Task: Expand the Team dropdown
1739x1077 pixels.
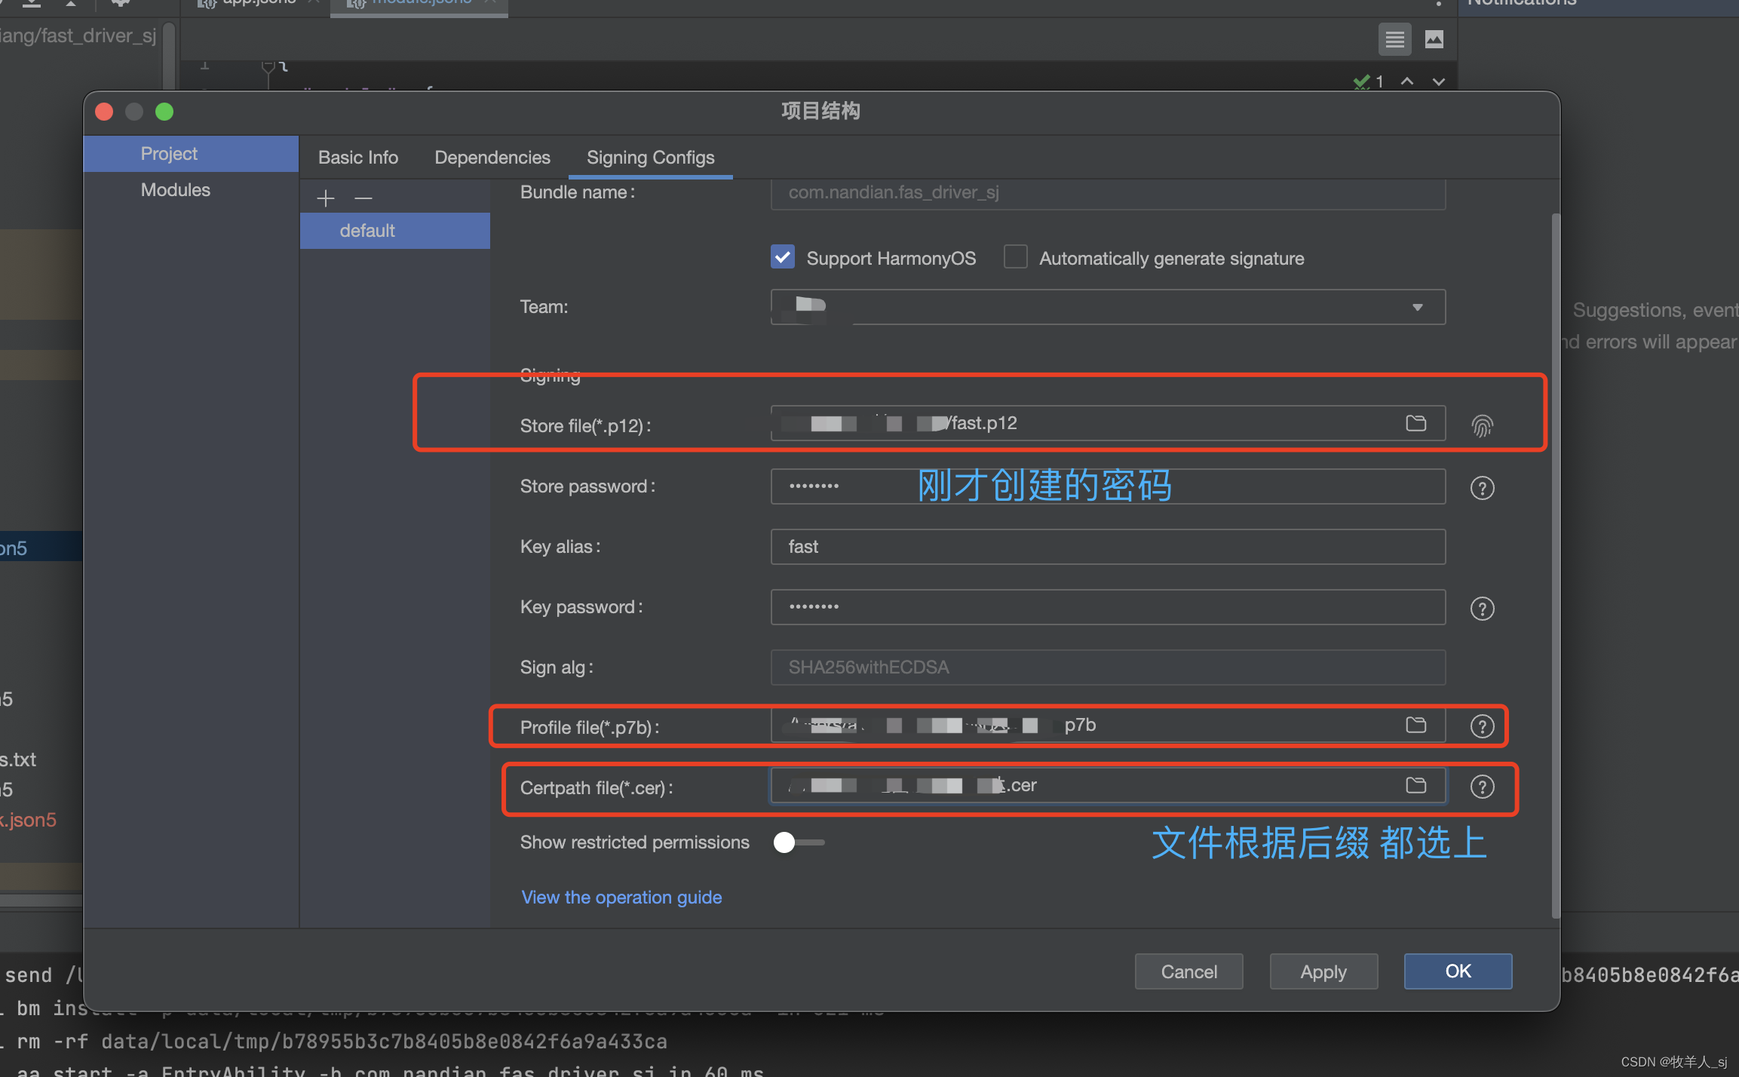Action: (x=1417, y=307)
